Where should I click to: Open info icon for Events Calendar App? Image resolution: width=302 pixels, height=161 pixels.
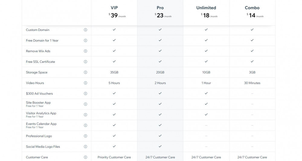pyautogui.click(x=85, y=125)
